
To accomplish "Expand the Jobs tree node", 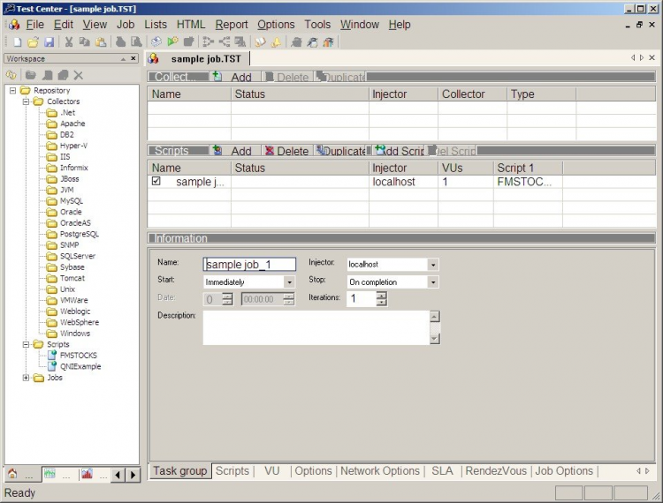I will [x=27, y=378].
